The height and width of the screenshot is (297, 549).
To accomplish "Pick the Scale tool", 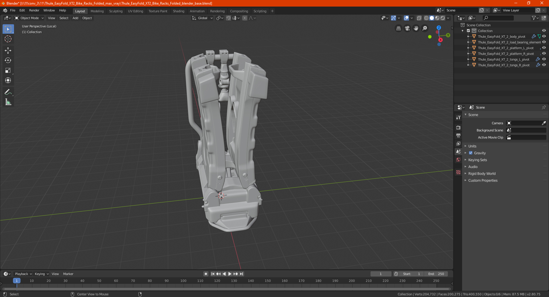I will [x=8, y=70].
